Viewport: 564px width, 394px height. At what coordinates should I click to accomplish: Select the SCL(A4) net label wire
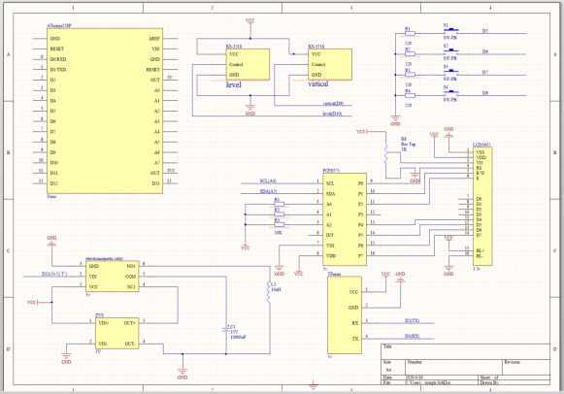click(268, 181)
